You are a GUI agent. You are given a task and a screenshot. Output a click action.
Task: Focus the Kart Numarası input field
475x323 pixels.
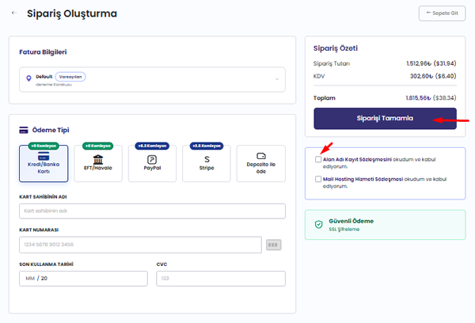tap(140, 245)
